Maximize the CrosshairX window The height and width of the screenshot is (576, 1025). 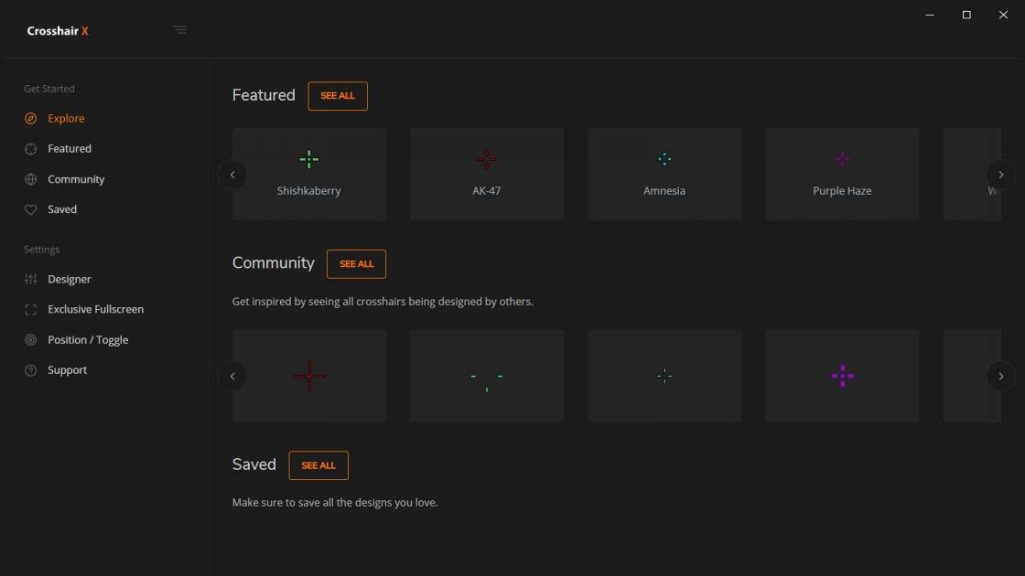click(x=966, y=15)
